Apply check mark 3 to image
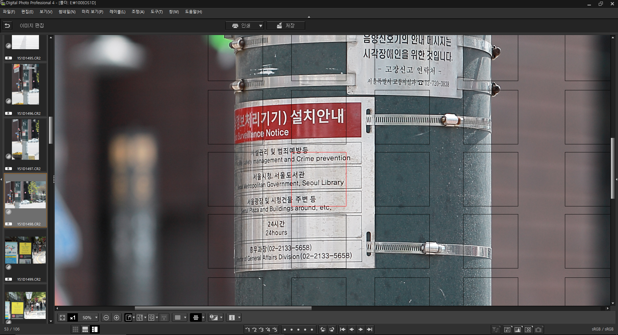The height and width of the screenshot is (335, 618). (261, 329)
